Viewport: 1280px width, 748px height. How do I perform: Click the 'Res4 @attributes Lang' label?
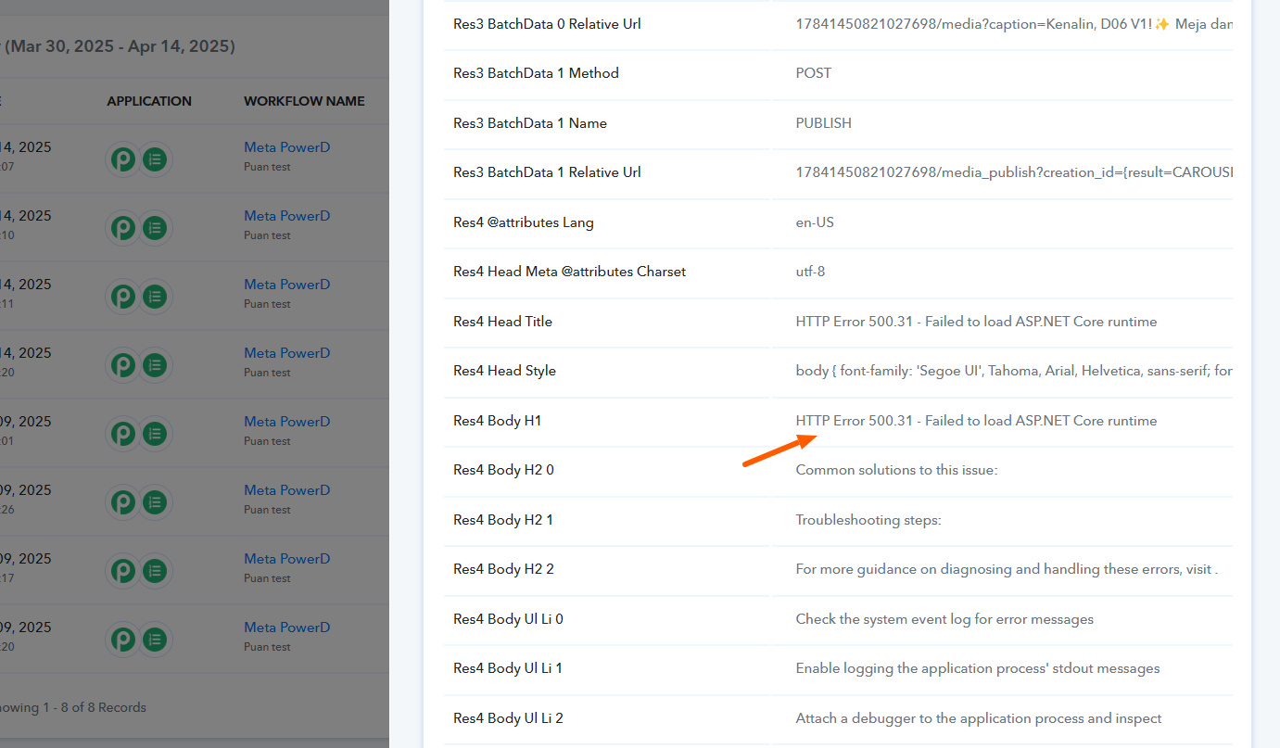[524, 222]
